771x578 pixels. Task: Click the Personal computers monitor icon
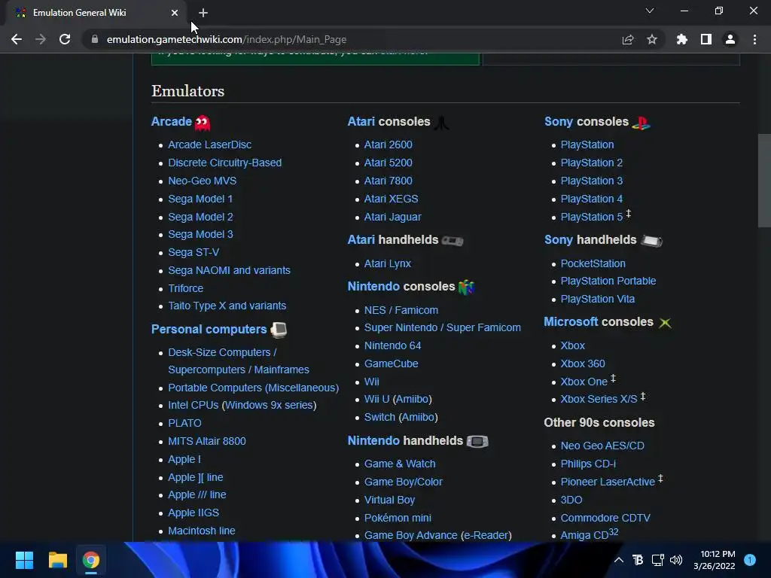[x=279, y=330]
